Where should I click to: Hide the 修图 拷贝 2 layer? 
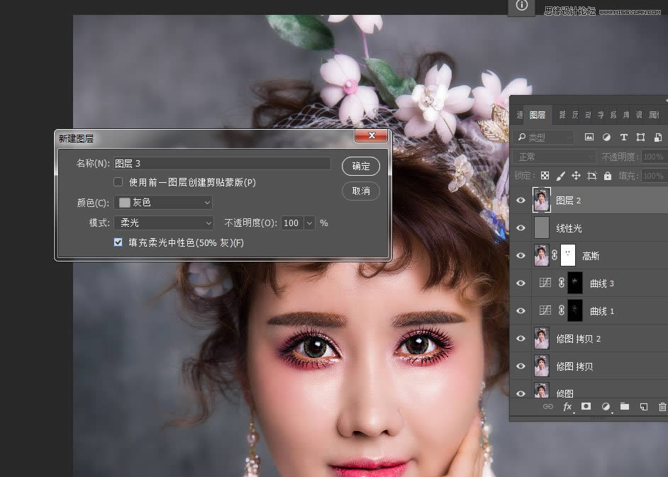(521, 338)
